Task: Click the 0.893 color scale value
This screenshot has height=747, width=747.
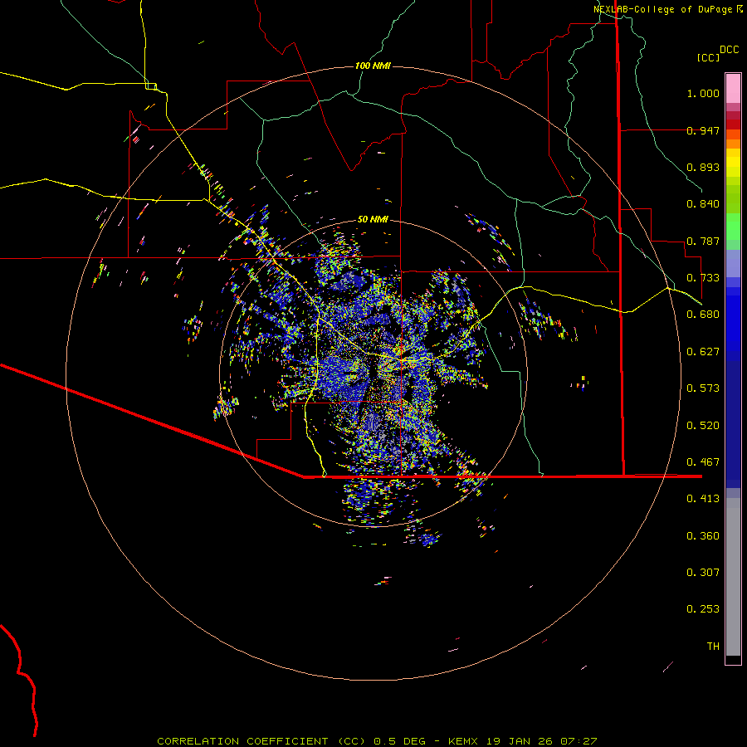Action: pos(703,167)
